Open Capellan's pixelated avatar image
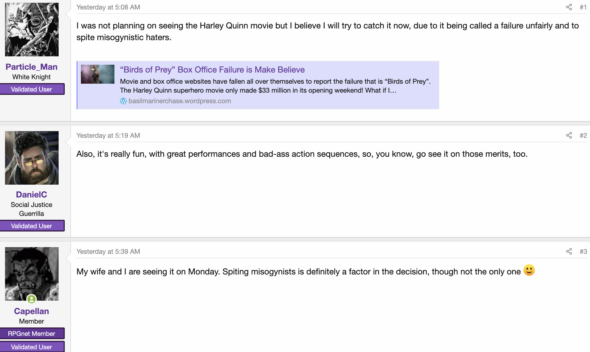 coord(32,274)
